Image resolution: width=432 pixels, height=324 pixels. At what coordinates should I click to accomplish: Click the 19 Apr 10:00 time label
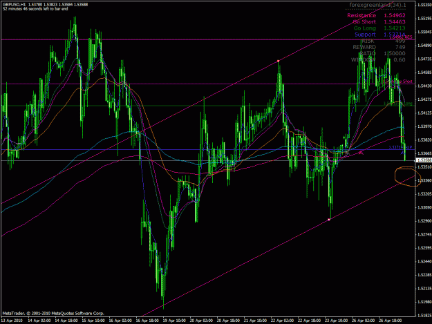(174, 321)
